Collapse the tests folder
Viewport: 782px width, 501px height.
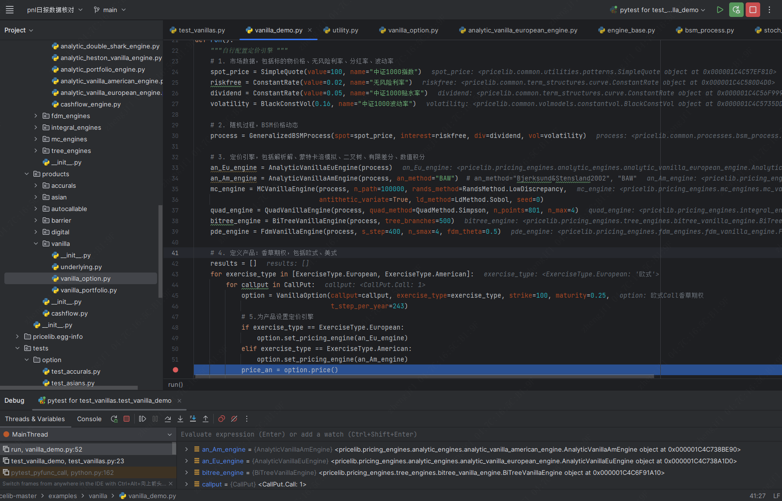pyautogui.click(x=17, y=348)
